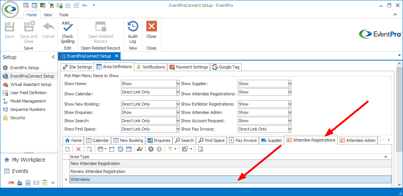
Task: Open the Site Settings tab
Action: [77, 67]
